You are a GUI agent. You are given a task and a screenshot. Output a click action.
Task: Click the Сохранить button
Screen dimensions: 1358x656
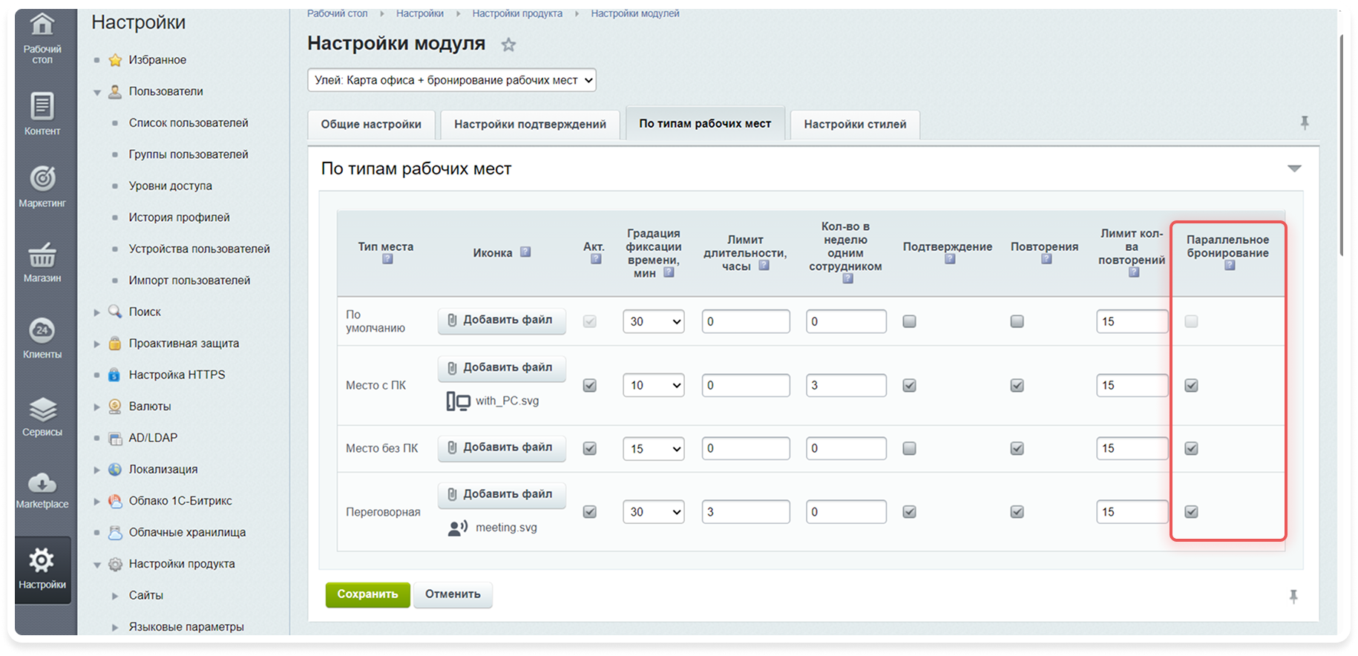click(x=367, y=594)
